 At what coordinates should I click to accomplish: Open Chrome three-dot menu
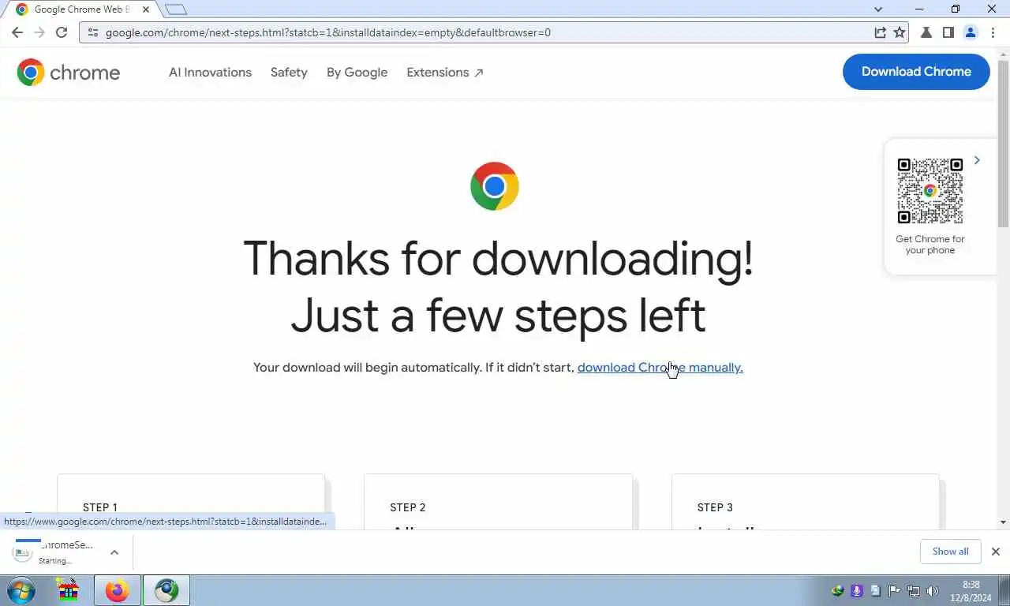click(993, 32)
